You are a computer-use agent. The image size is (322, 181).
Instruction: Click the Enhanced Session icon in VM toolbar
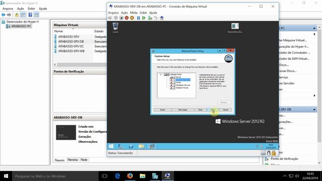162,18
